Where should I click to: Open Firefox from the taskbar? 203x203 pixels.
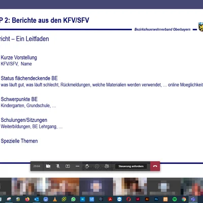pos(27,199)
